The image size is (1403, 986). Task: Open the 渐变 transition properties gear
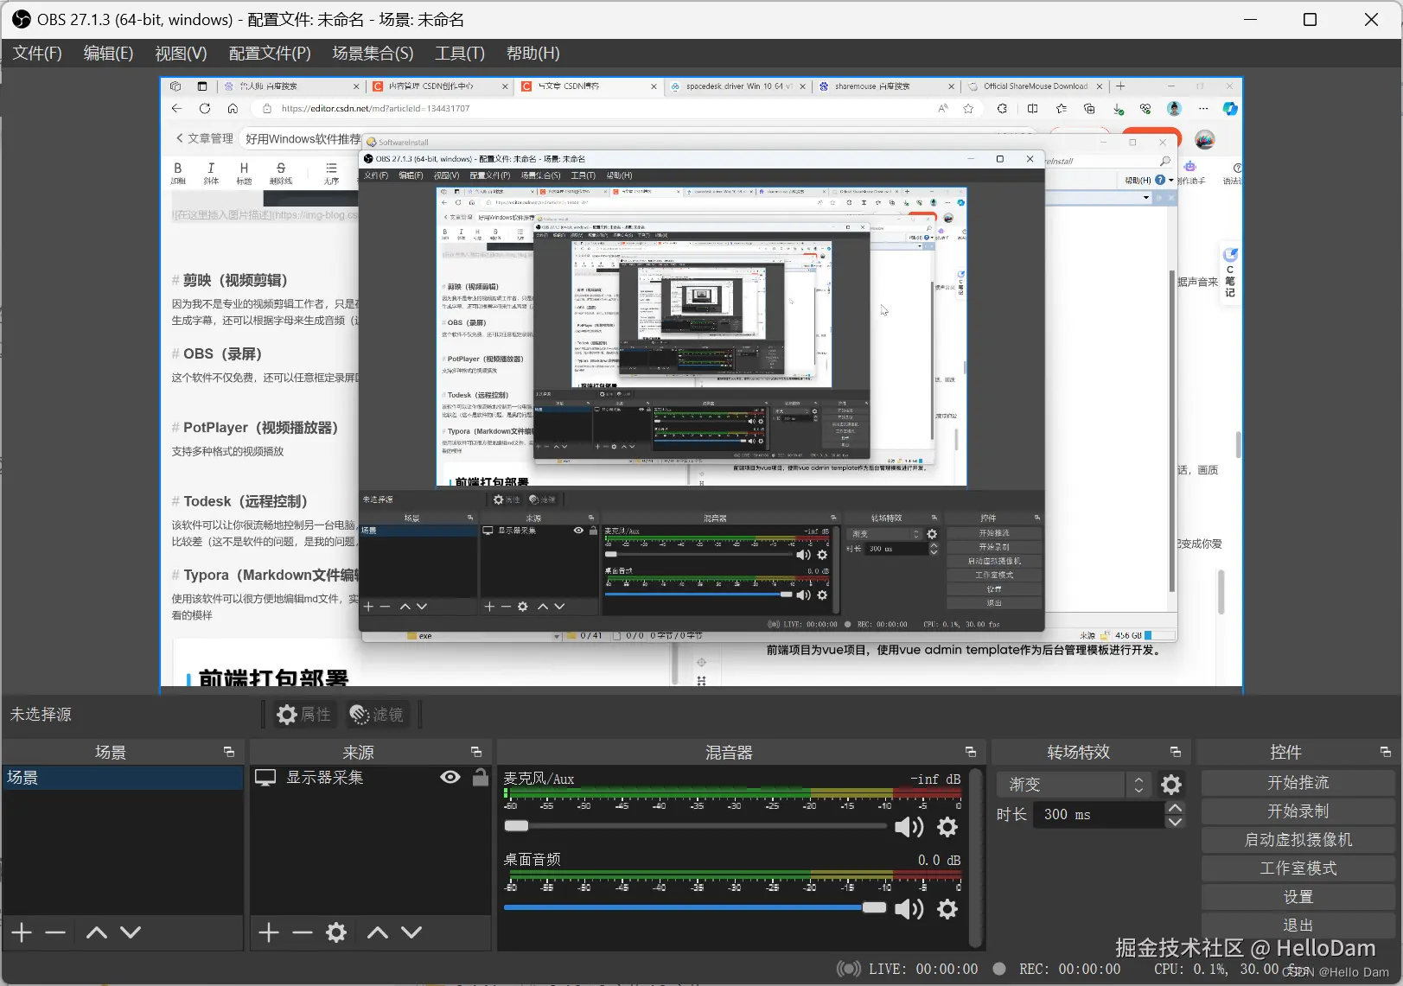tap(1171, 785)
